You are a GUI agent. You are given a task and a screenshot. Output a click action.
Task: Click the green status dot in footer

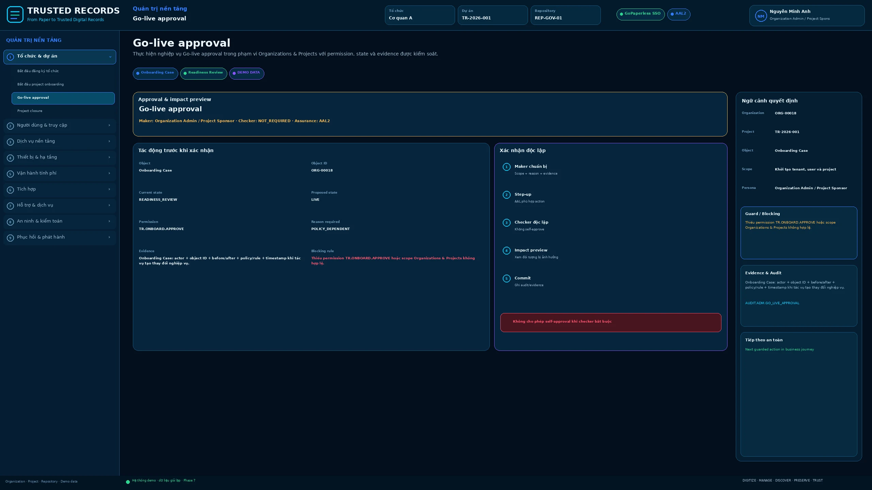pos(128,482)
